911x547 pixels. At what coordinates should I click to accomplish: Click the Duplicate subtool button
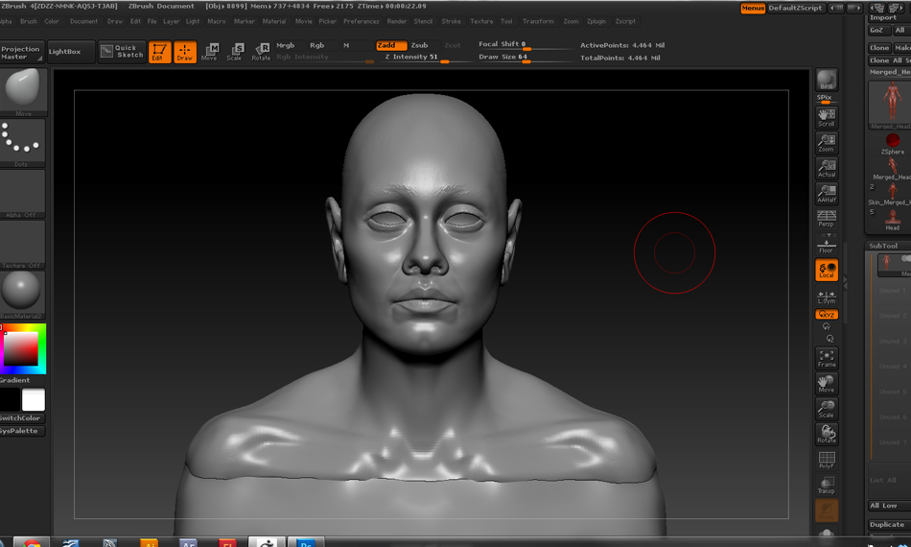pos(890,524)
